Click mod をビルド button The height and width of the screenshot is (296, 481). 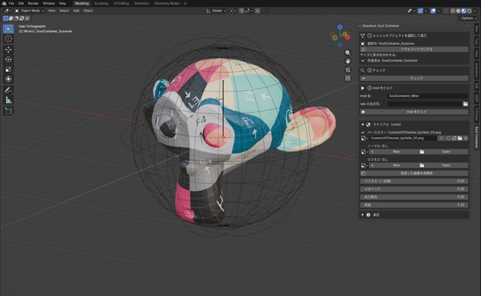tap(414, 112)
